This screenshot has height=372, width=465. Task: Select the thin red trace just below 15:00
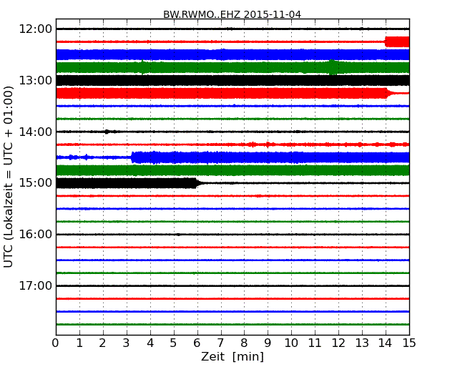[x=232, y=196]
